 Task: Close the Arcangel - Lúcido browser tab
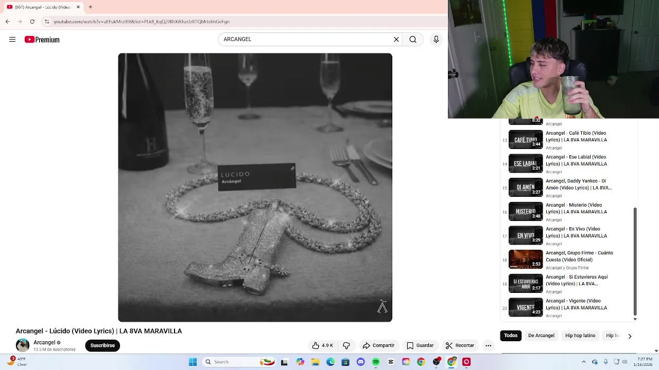click(x=78, y=7)
